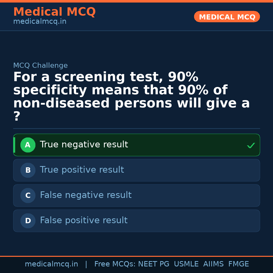Click the circular D badge icon
Viewport: 273px width, 273px height.
[x=28, y=221]
